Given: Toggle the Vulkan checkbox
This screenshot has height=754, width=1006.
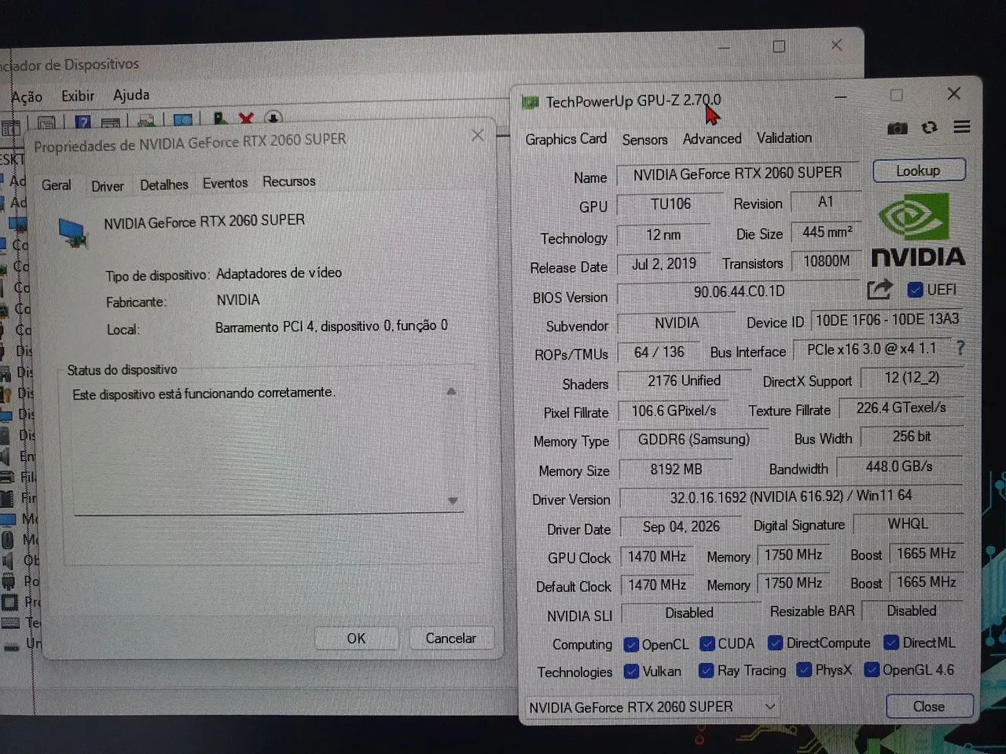Looking at the screenshot, I should coord(631,672).
